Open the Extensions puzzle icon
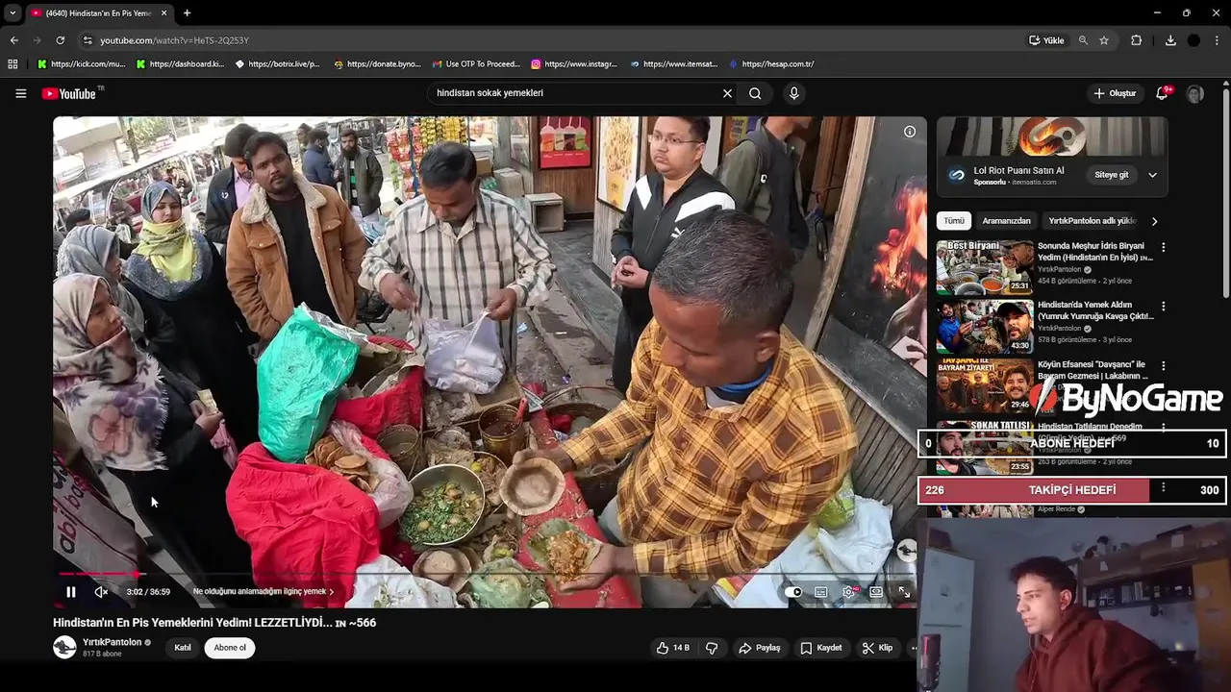Image resolution: width=1231 pixels, height=692 pixels. click(1136, 40)
